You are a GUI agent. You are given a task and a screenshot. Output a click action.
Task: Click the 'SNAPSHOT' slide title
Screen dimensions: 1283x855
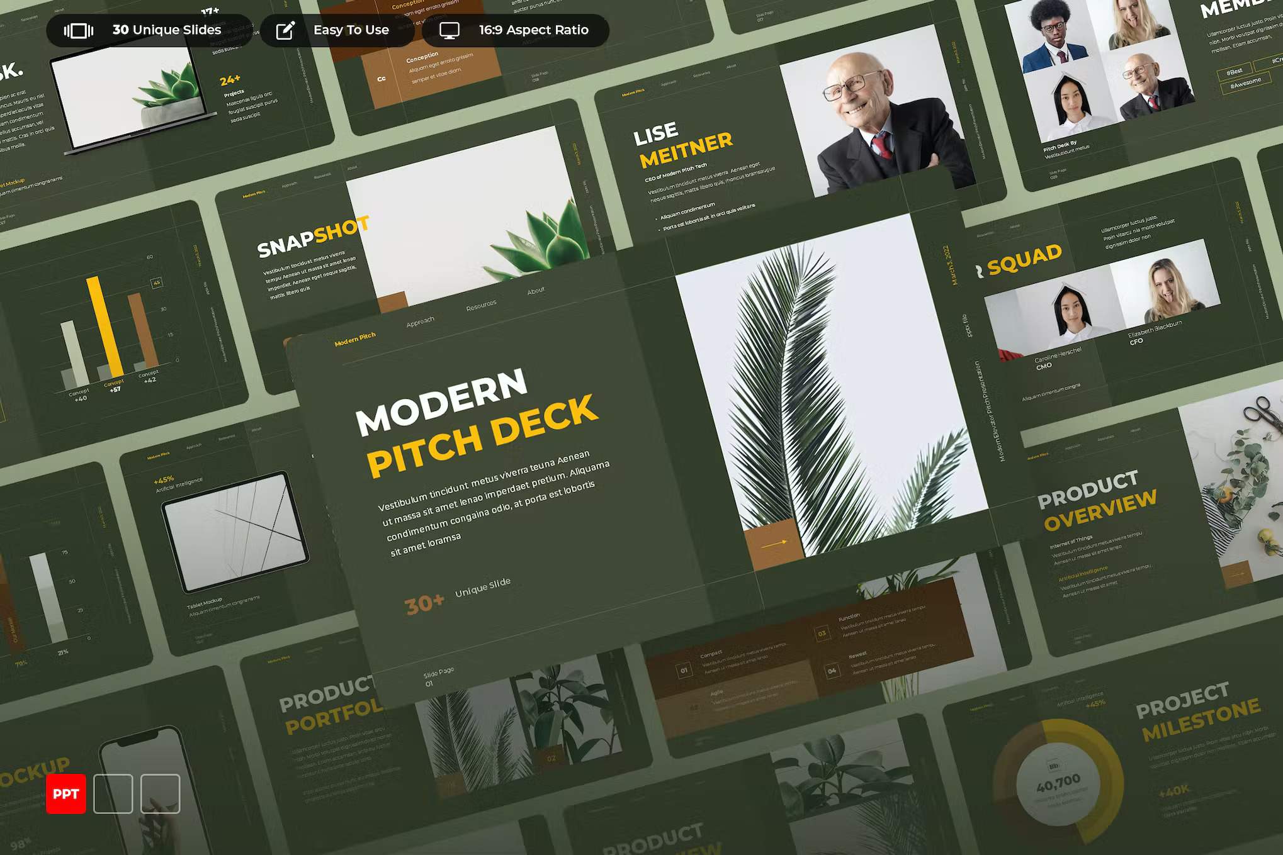313,237
